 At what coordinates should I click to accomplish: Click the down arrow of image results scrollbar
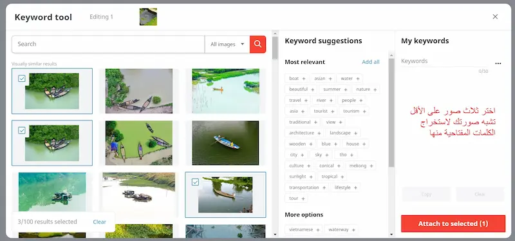click(275, 235)
